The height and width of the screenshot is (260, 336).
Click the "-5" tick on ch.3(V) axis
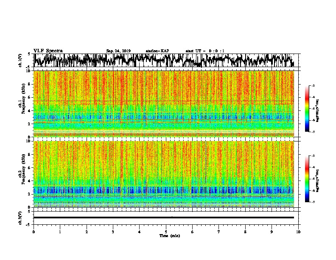[28, 225]
